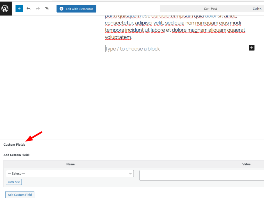The image size is (264, 200).
Task: Click the black add block plus icon
Action: [x=252, y=48]
